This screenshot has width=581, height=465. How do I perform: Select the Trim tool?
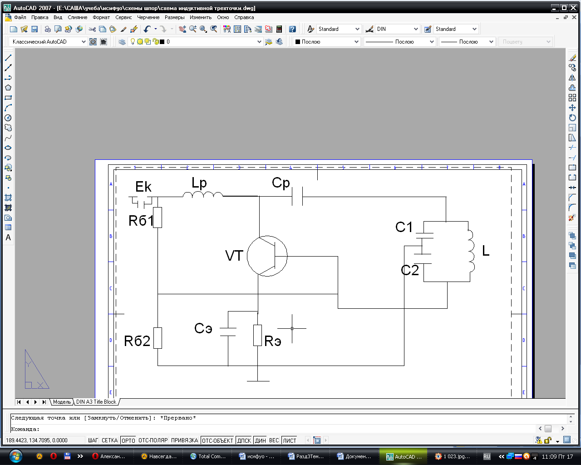pyautogui.click(x=572, y=148)
